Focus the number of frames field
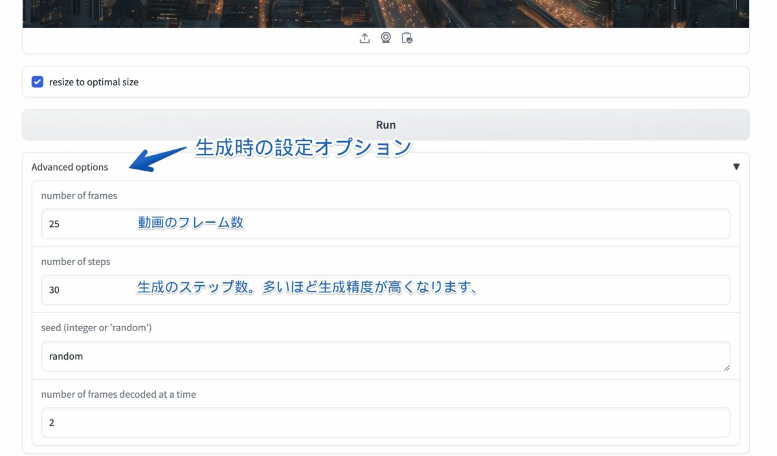Screen dimensions: 777x456 tap(386, 224)
